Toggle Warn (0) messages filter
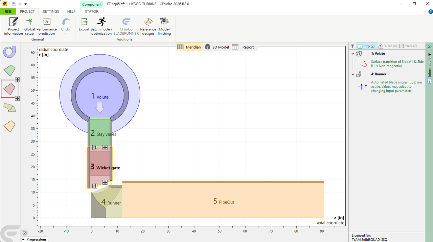Image resolution: width=433 pixels, height=242 pixels. 387,46
